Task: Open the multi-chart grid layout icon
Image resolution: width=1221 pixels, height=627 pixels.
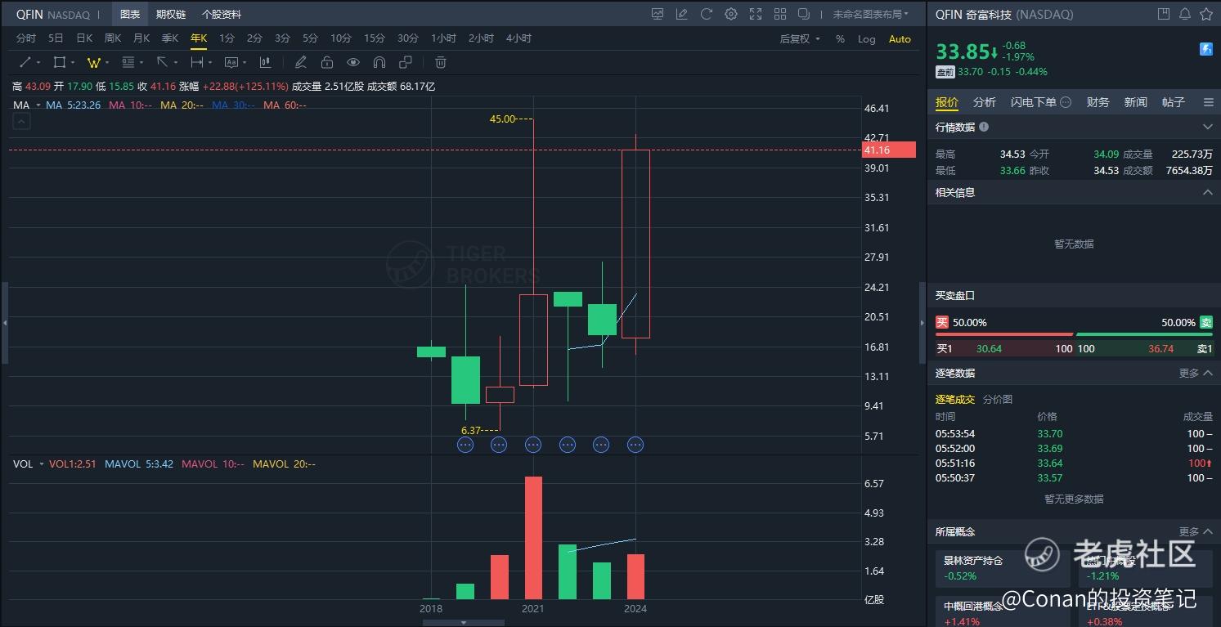Action: pos(780,14)
